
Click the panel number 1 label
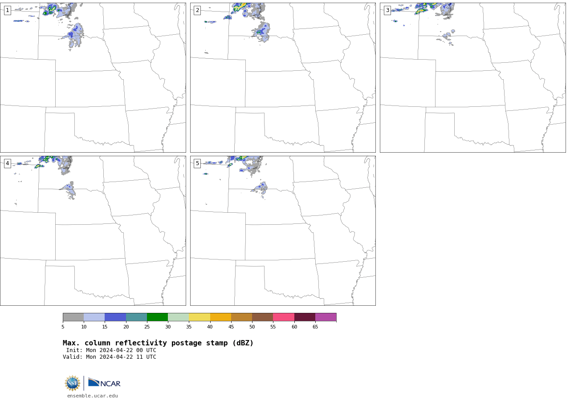[7, 10]
